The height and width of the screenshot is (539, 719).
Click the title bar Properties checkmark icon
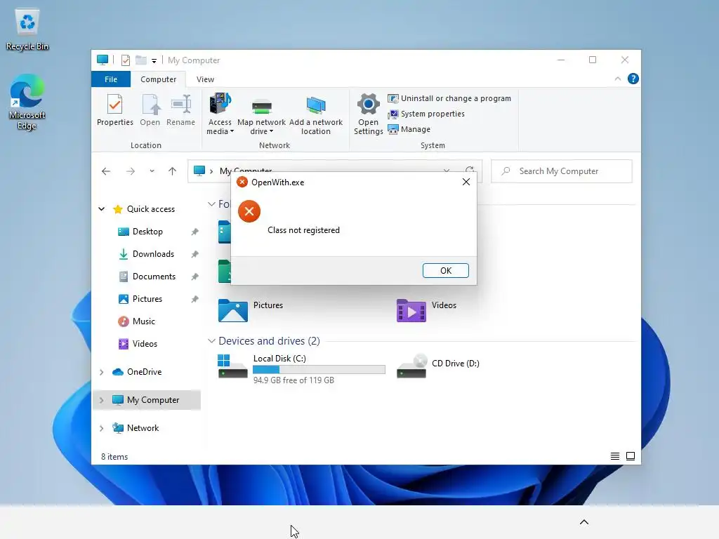[125, 60]
